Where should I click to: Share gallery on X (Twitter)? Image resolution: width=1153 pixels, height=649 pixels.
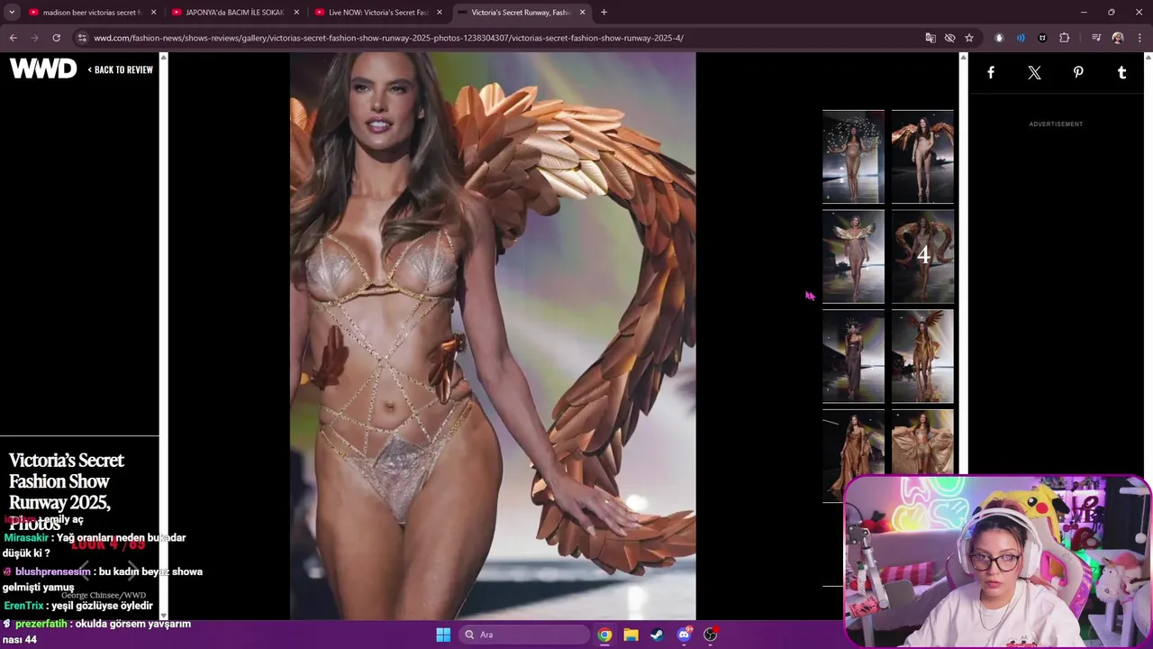click(x=1034, y=73)
